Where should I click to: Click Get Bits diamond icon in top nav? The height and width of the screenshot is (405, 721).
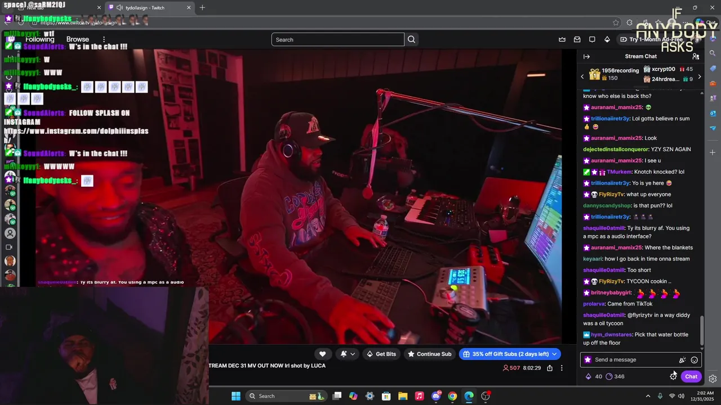click(607, 39)
